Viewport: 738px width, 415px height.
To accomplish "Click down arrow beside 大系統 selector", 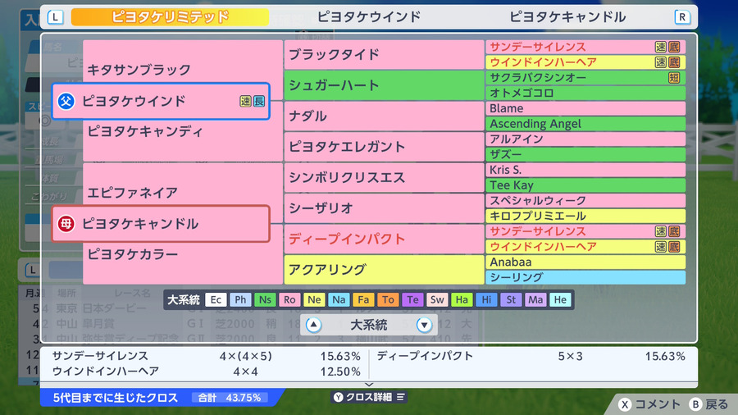I will [x=424, y=325].
